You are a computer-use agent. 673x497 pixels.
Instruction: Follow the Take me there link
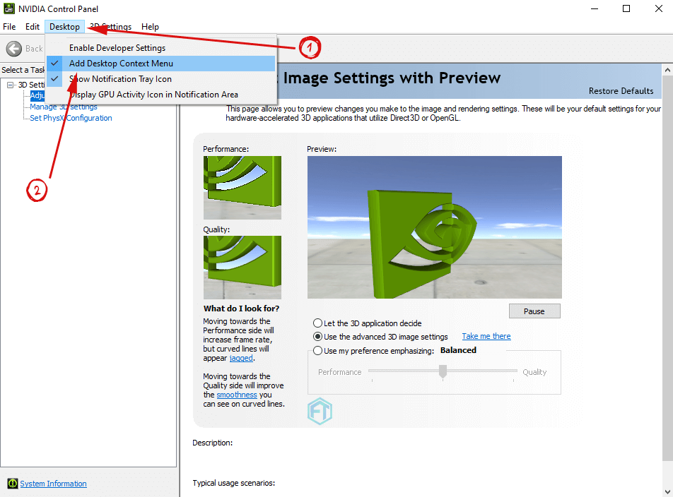coord(486,336)
